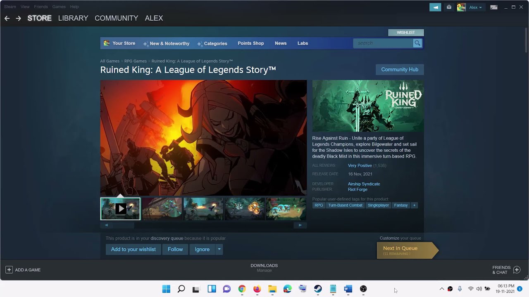Screen dimensions: 529x297
Task: Open the Alex account dropdown
Action: 475,7
